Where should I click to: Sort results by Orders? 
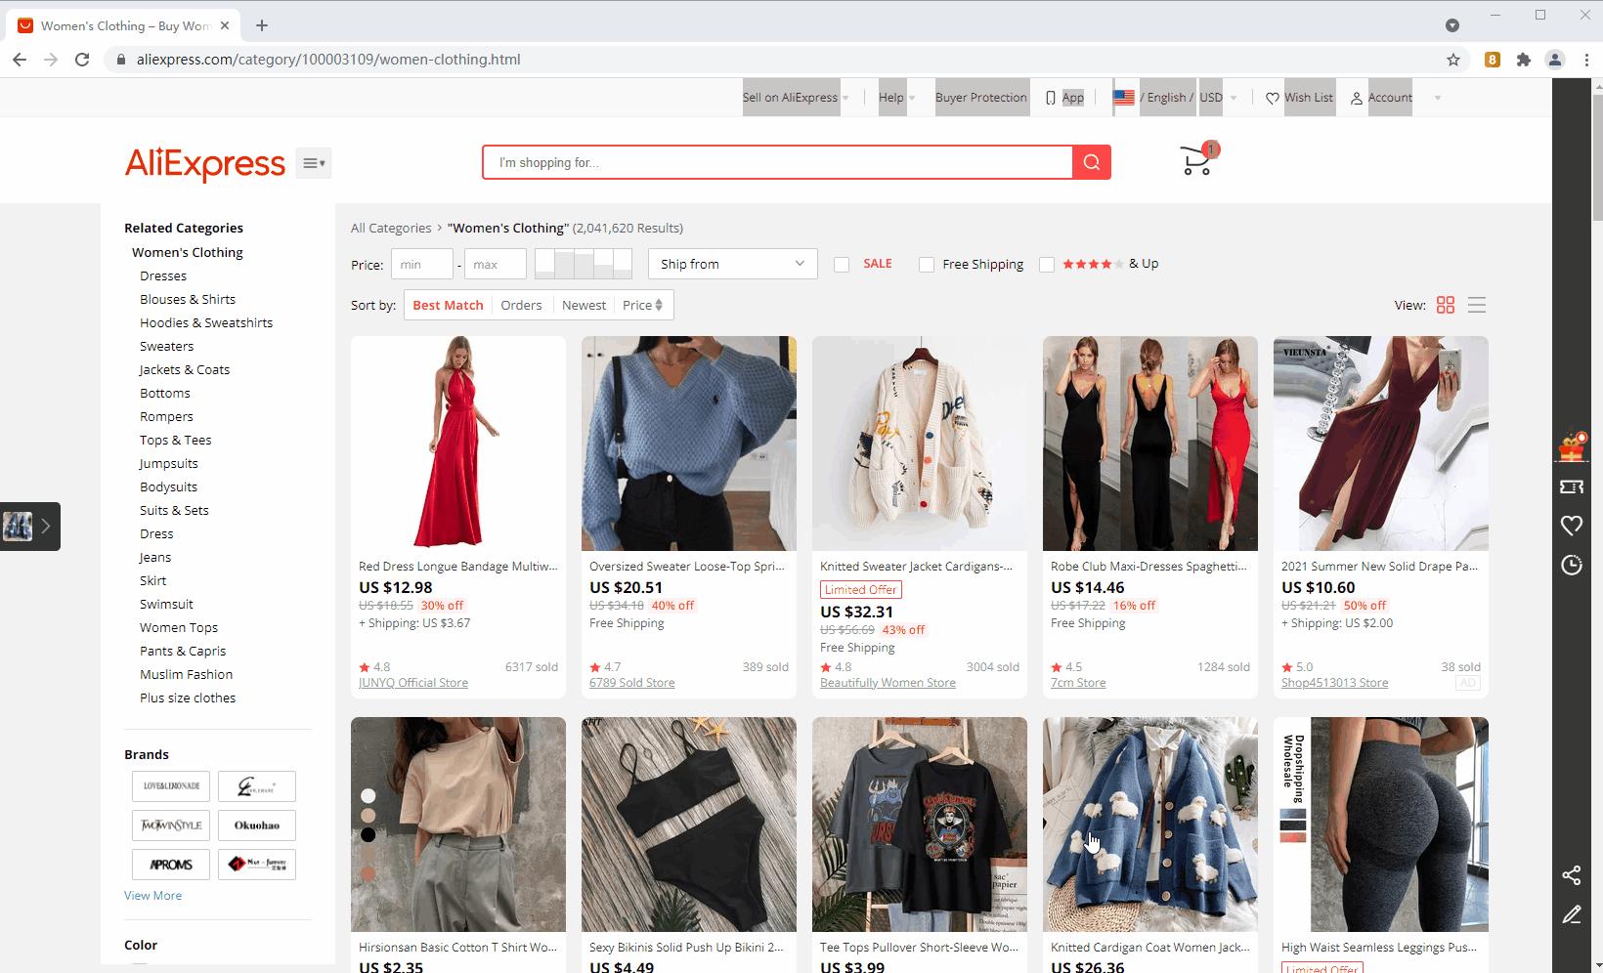pos(521,305)
